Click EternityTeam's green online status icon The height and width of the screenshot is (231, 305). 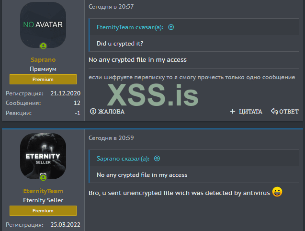tap(43, 177)
